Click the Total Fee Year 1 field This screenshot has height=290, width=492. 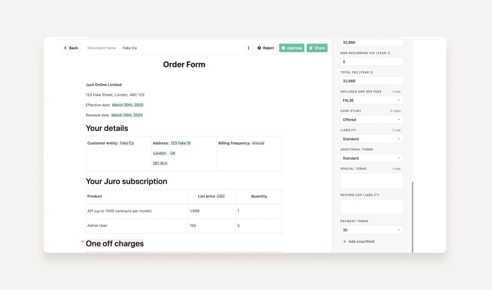(371, 81)
